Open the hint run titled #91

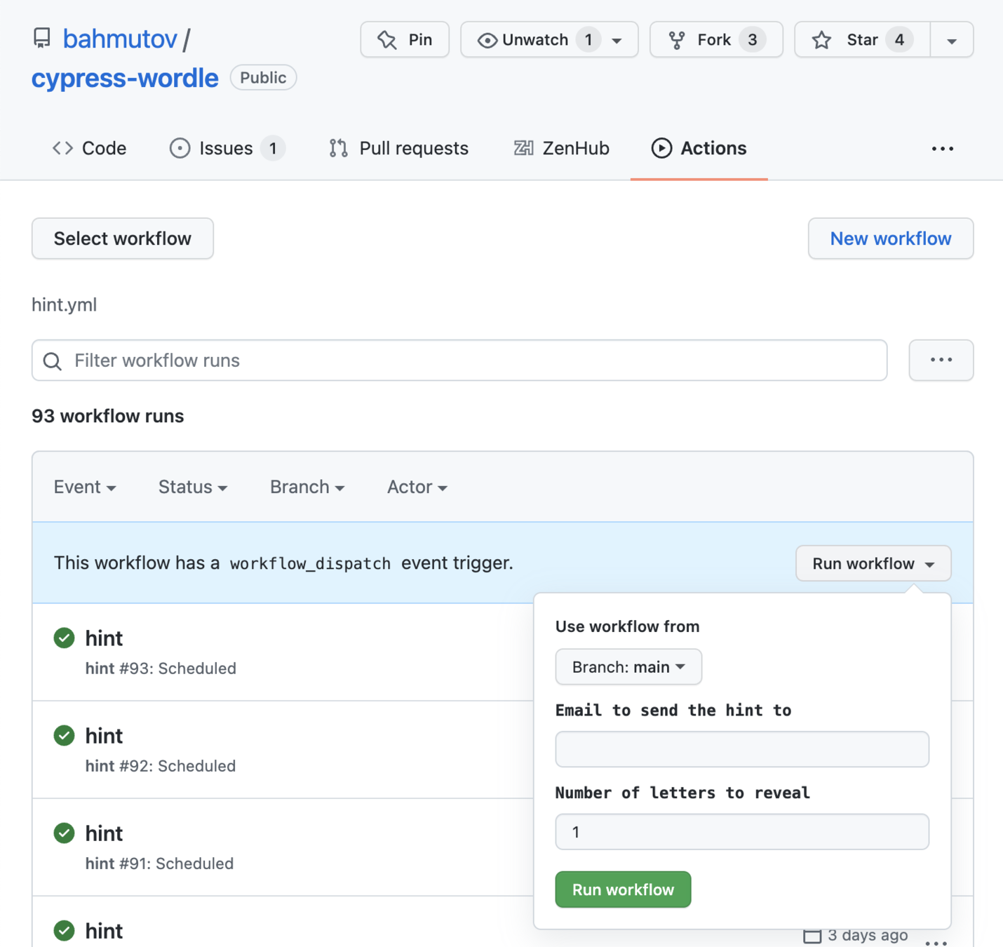click(104, 833)
